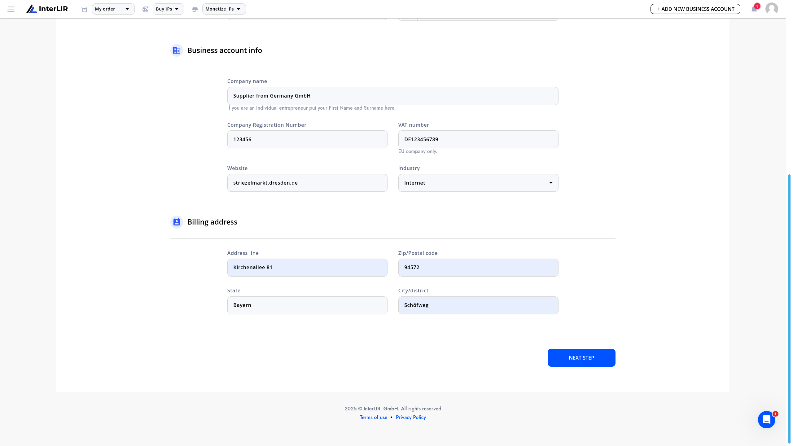
Task: Click the globe icon beside Buy IPs
Action: [x=145, y=9]
